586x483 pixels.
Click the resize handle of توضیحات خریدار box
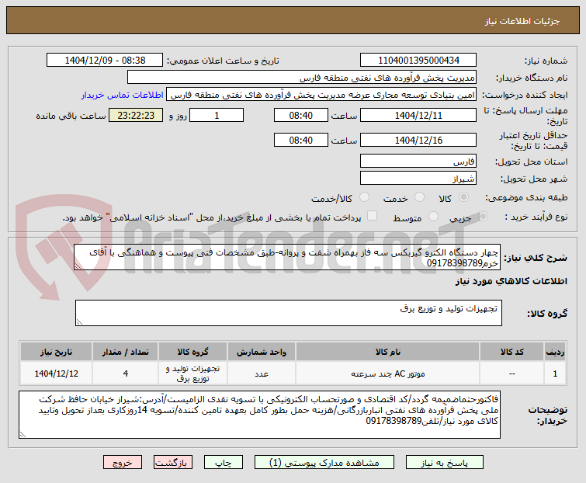(23, 434)
